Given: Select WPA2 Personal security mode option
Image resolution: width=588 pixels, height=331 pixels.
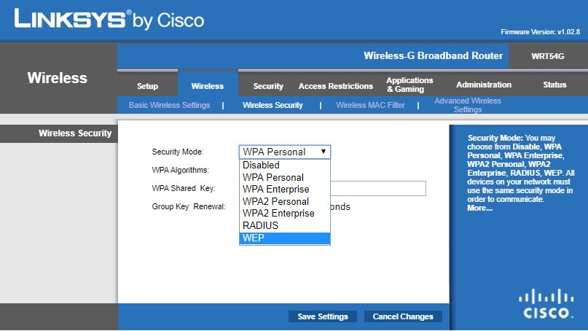Looking at the screenshot, I should point(285,201).
